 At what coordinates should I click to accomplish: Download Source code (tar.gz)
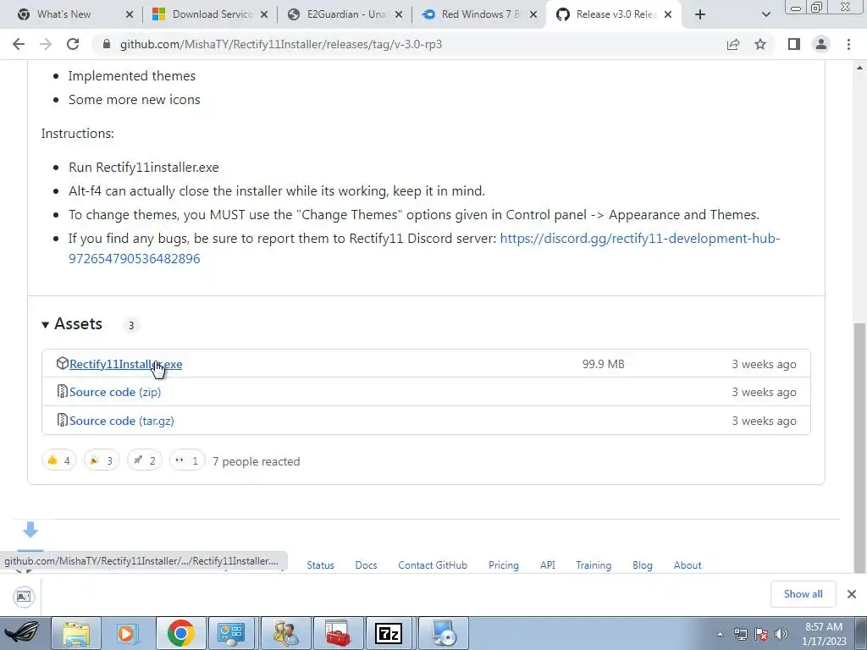[122, 421]
